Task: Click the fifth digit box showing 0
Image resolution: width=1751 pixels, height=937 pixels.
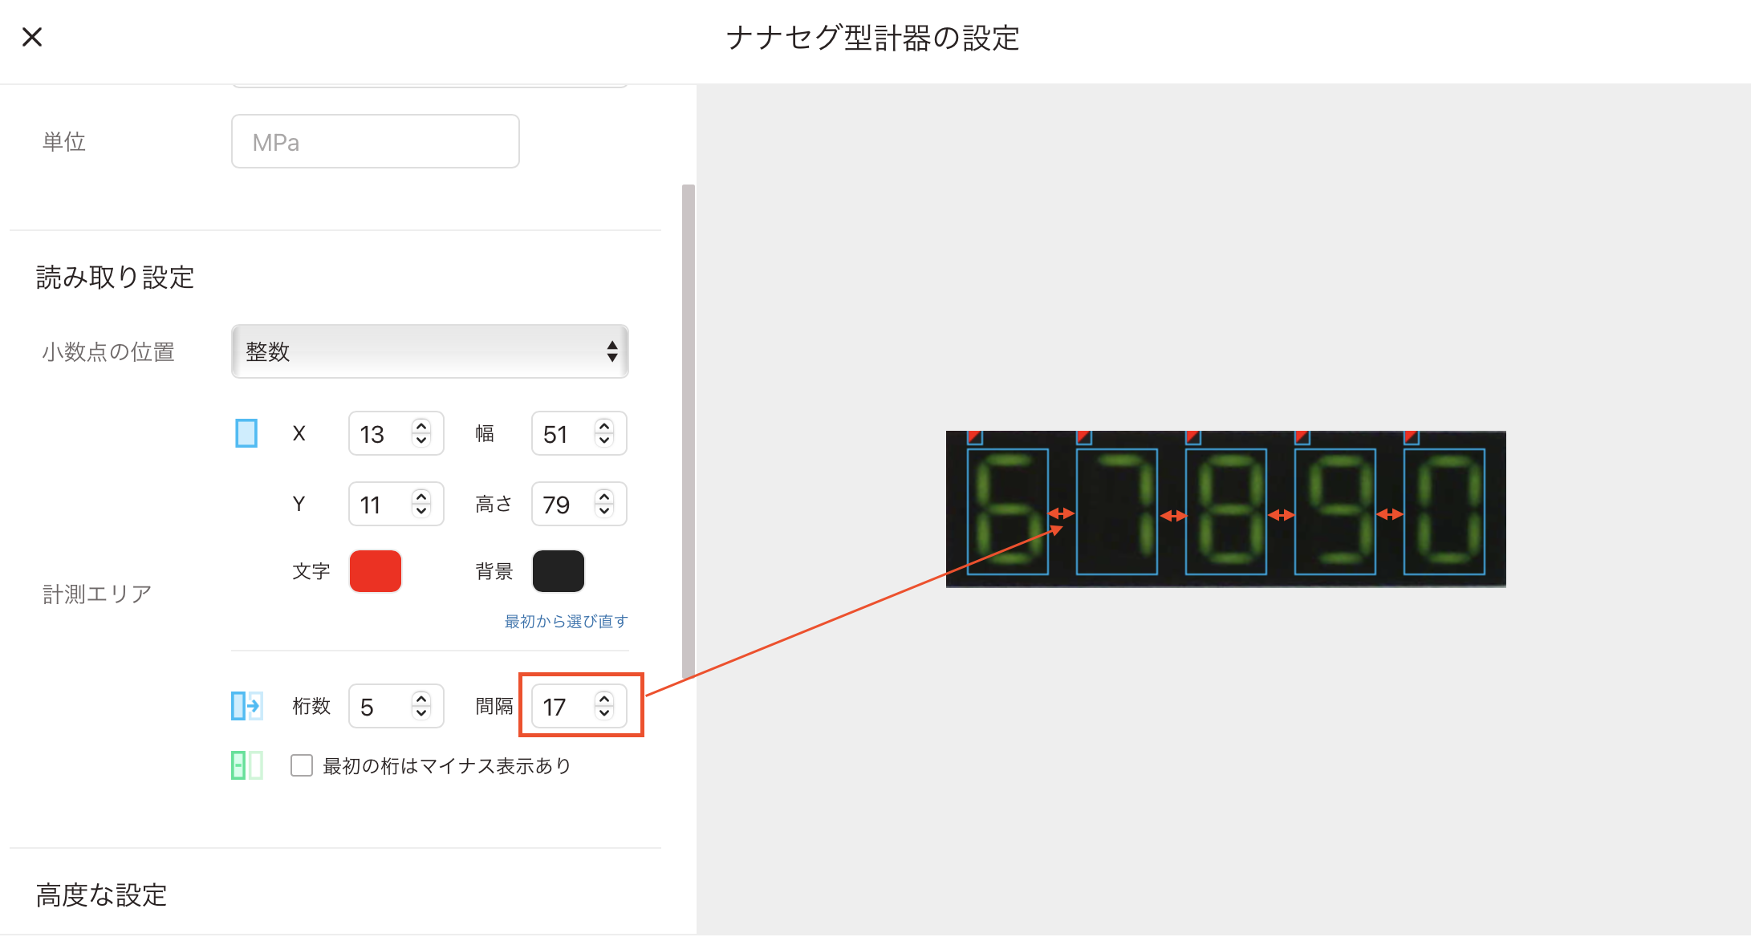Action: pos(1444,512)
